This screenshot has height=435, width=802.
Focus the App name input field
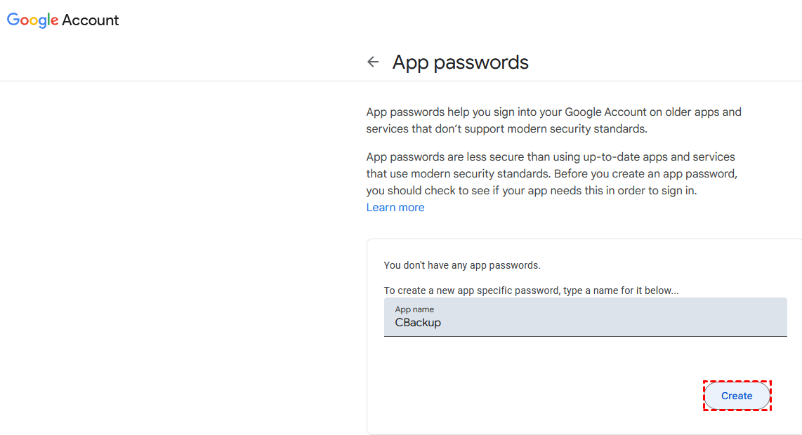point(585,317)
